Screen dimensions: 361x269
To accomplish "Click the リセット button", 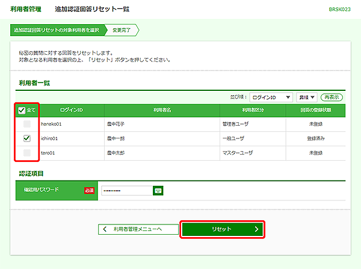I will pos(223,229).
